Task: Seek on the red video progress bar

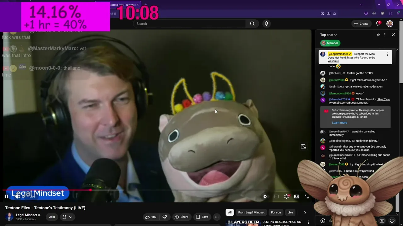Action: tap(47, 190)
